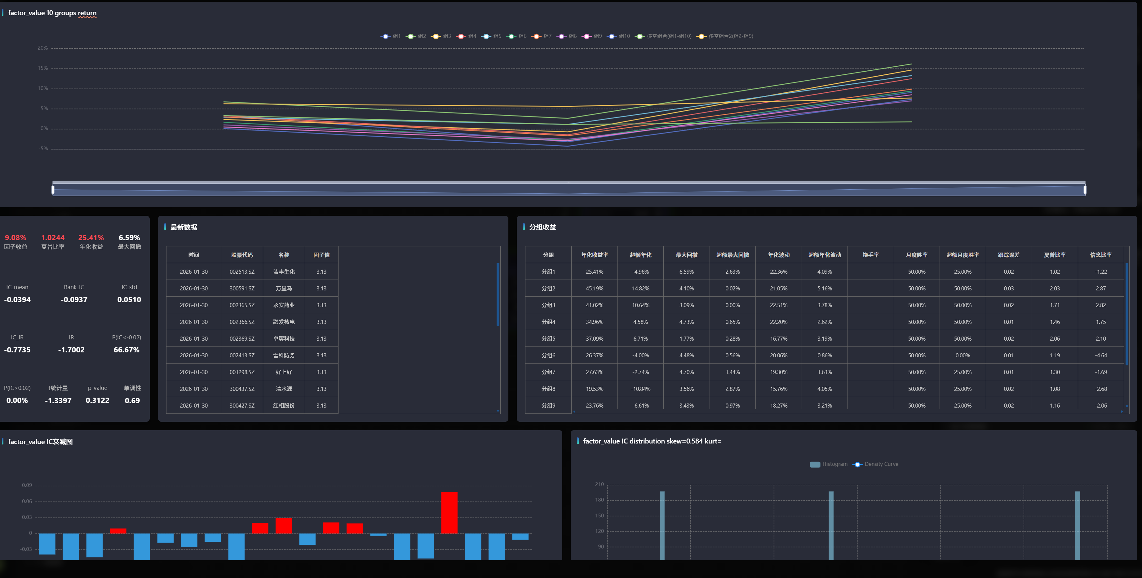This screenshot has width=1142, height=578.
Task: Click scroll-down arrow of 分组收益 table
Action: [1127, 406]
